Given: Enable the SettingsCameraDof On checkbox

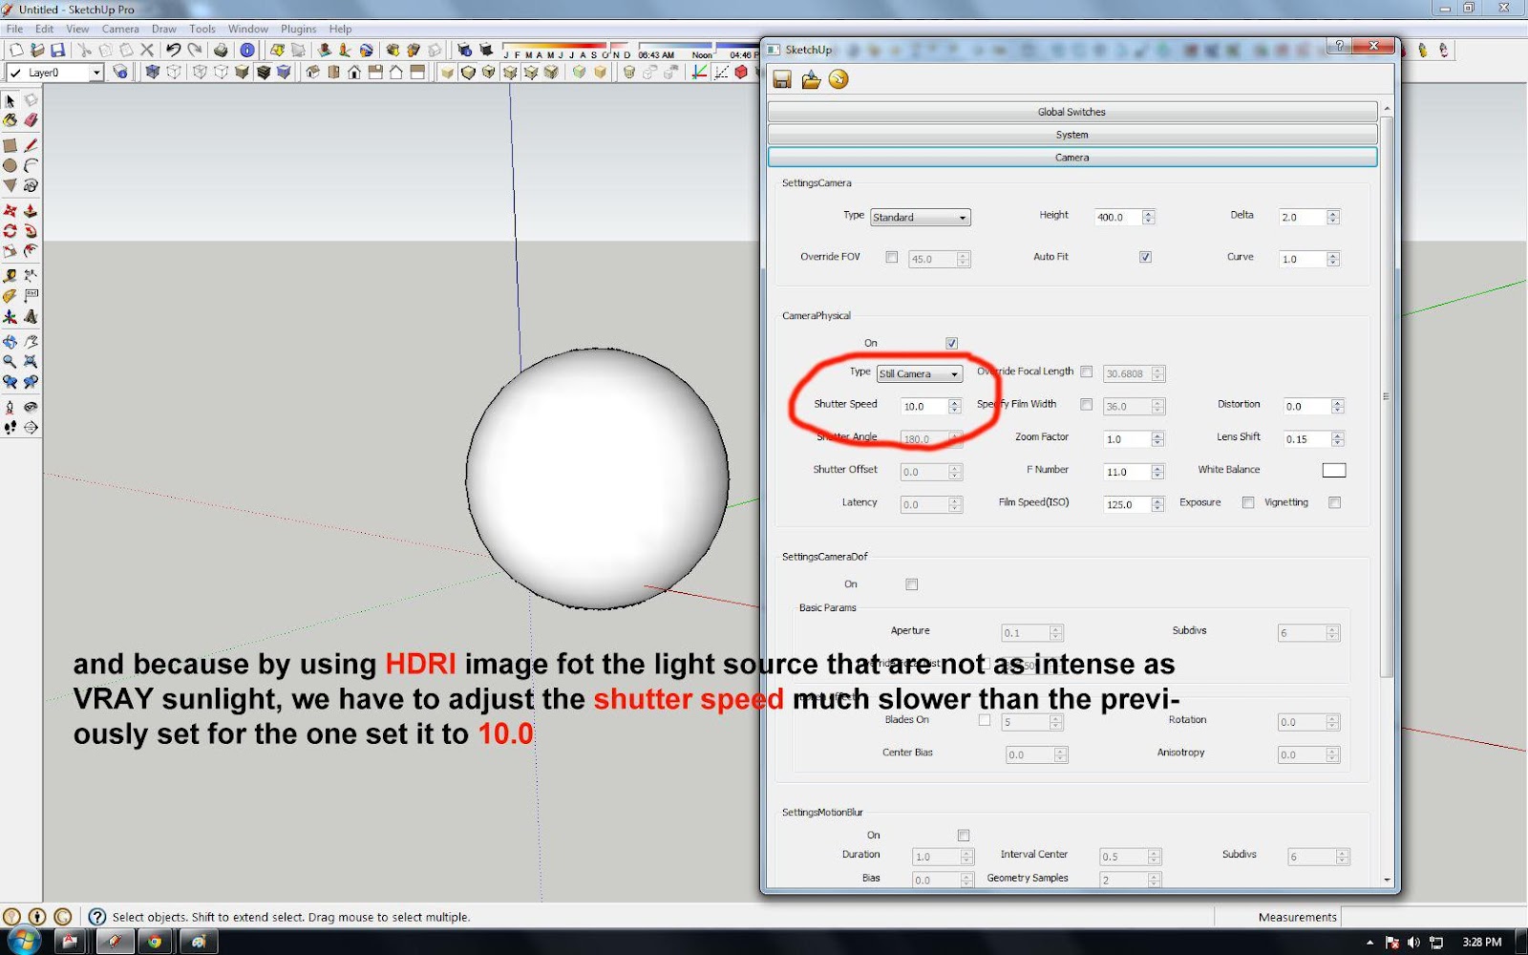Looking at the screenshot, I should [911, 584].
